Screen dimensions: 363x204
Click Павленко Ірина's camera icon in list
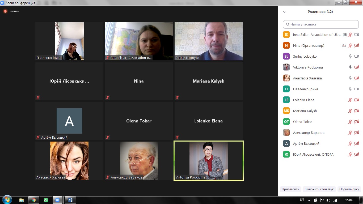pyautogui.click(x=357, y=89)
